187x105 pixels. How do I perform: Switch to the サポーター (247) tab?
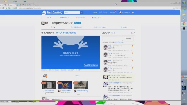tap(100, 27)
